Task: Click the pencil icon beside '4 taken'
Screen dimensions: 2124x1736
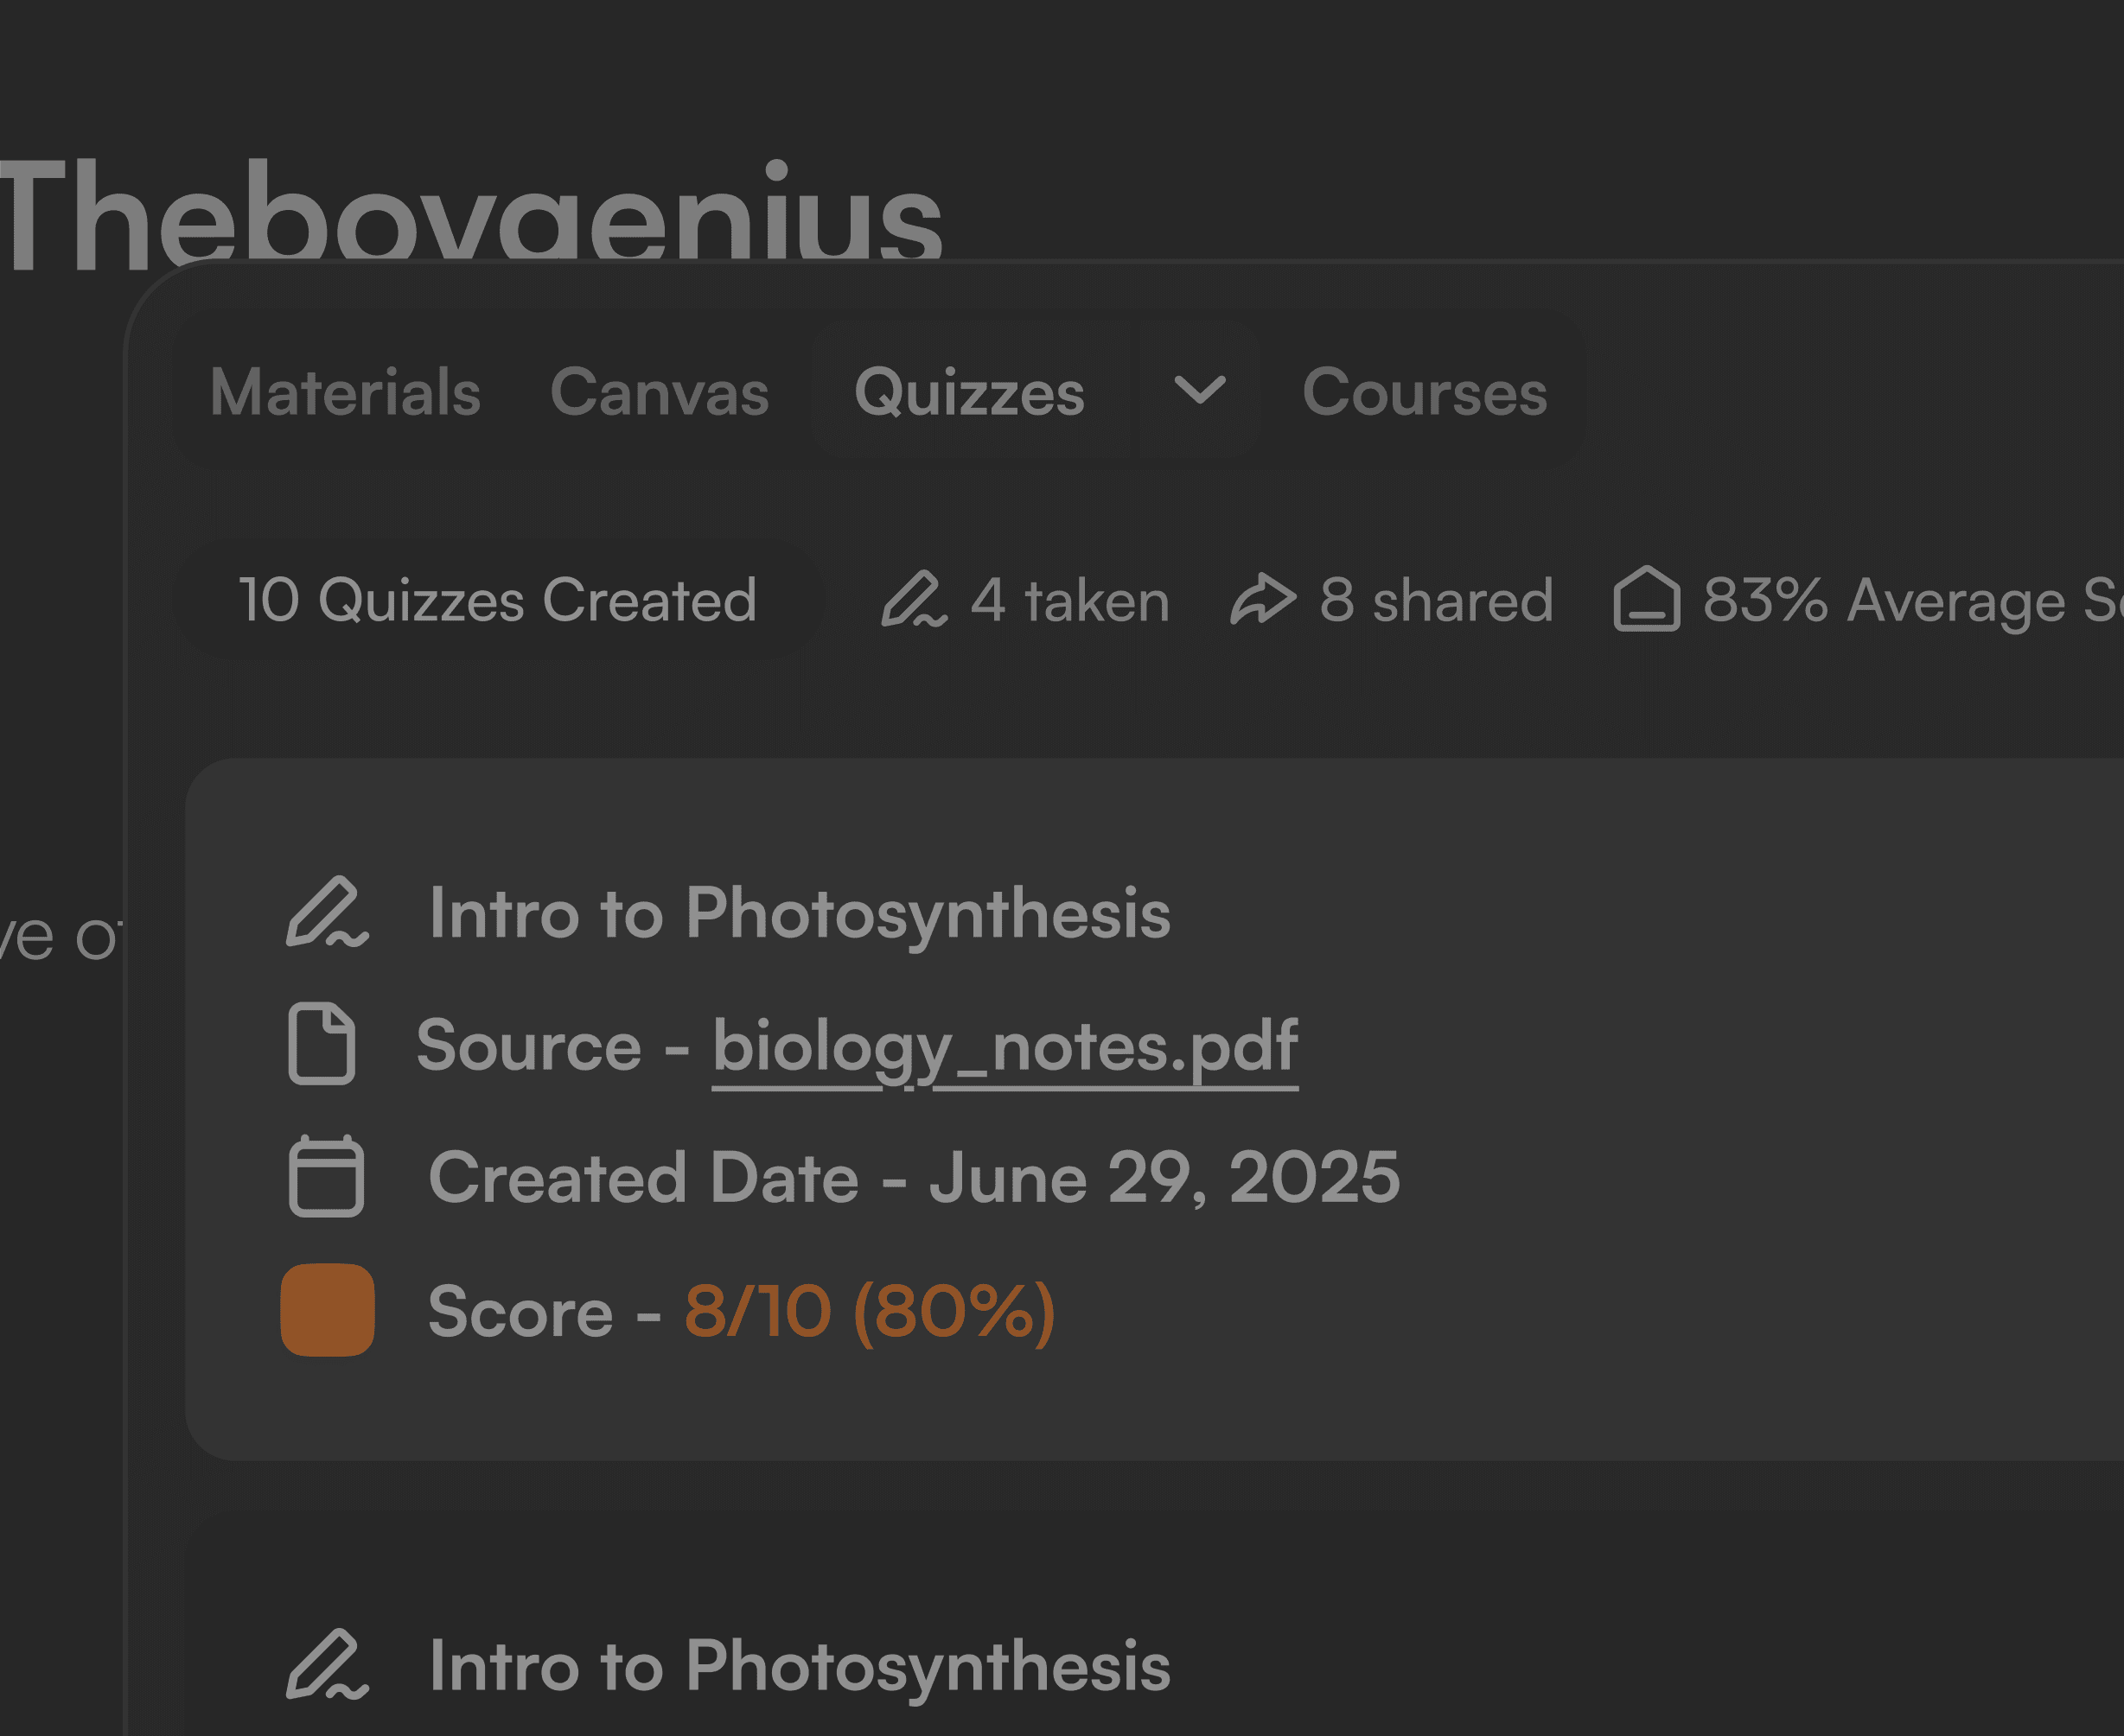Action: coord(912,600)
